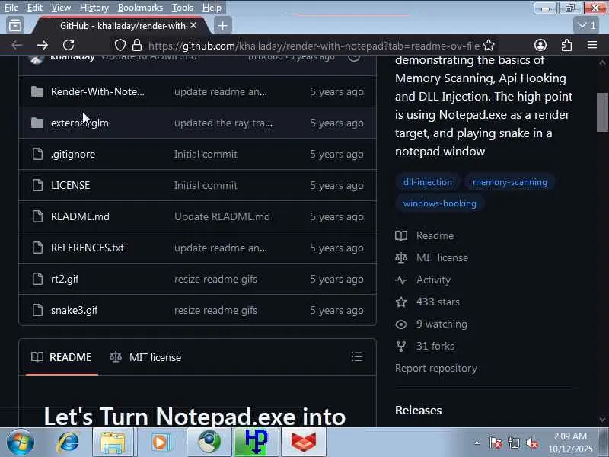
Task: Click the .gitignore file icon
Action: (37, 154)
